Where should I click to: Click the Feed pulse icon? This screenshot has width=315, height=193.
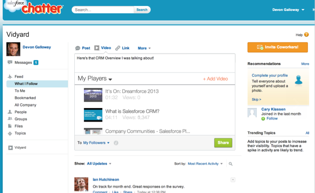click(10, 77)
